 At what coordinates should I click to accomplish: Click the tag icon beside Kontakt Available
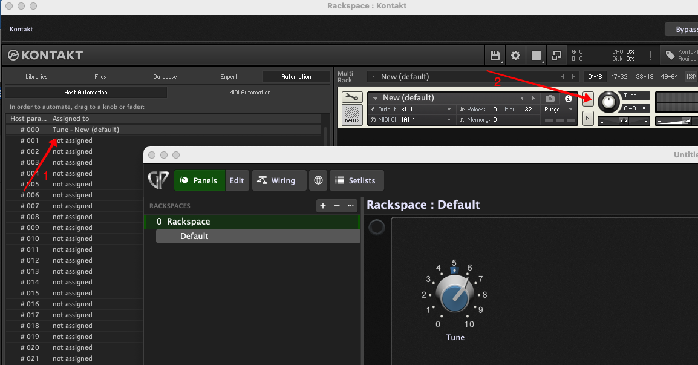[x=670, y=55]
